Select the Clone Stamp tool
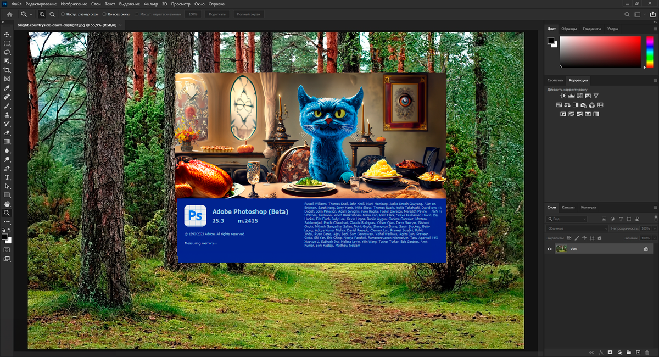This screenshot has width=659, height=357. (7, 115)
